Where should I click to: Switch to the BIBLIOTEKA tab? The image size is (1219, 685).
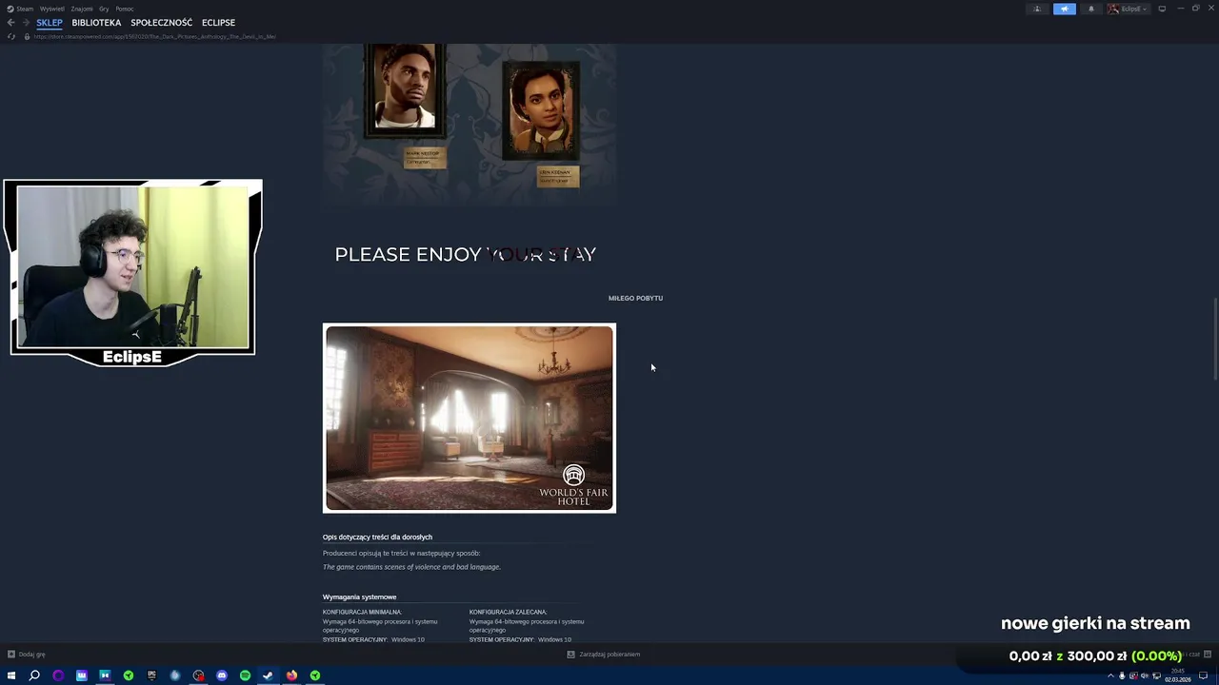(x=96, y=23)
